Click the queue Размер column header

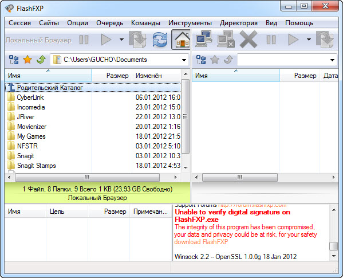click(x=109, y=212)
